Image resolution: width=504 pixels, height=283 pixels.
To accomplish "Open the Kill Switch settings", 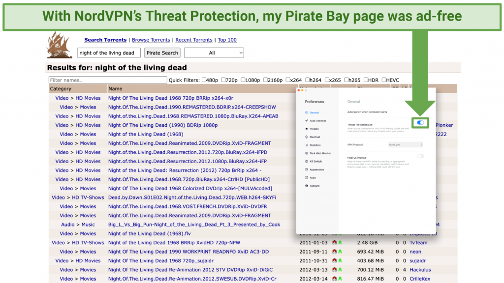I will click(316, 161).
